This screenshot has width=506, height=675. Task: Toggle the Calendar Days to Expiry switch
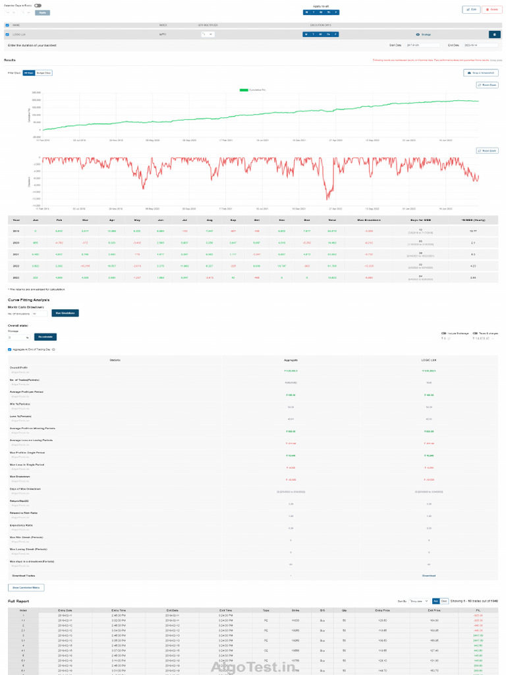[x=38, y=5]
